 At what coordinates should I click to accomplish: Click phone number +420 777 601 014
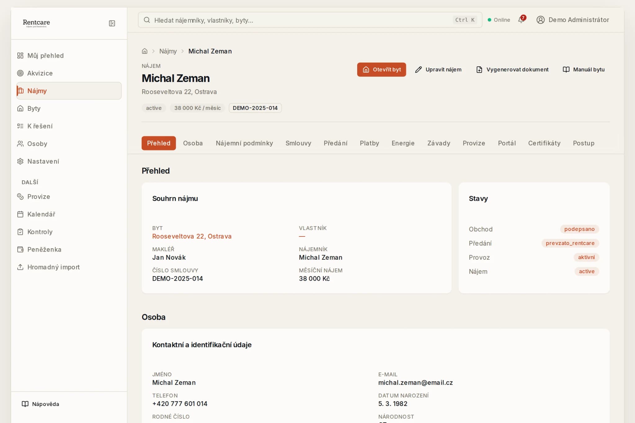pyautogui.click(x=180, y=404)
